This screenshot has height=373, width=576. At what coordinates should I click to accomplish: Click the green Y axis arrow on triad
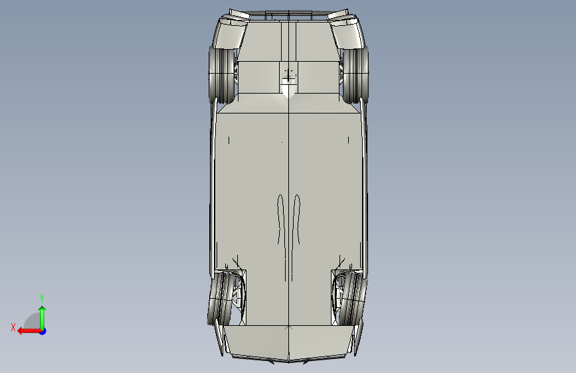click(43, 317)
